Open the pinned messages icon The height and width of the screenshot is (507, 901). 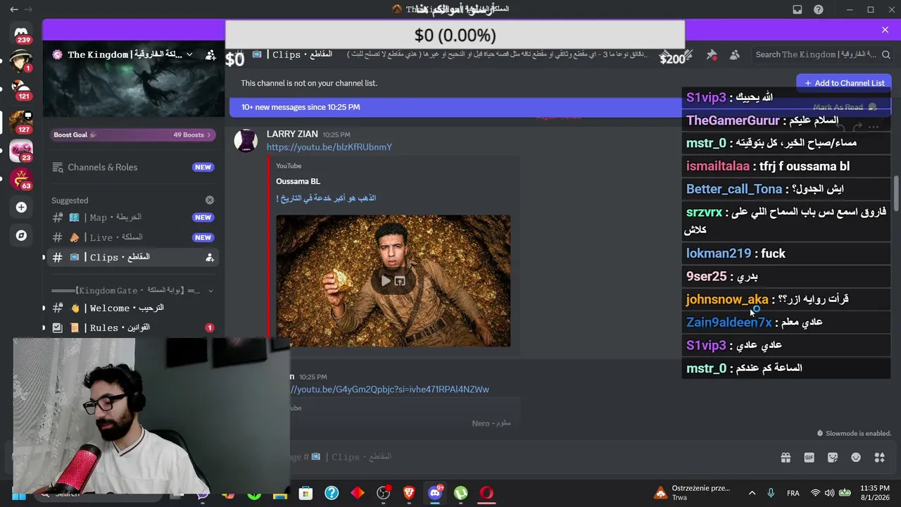click(712, 54)
